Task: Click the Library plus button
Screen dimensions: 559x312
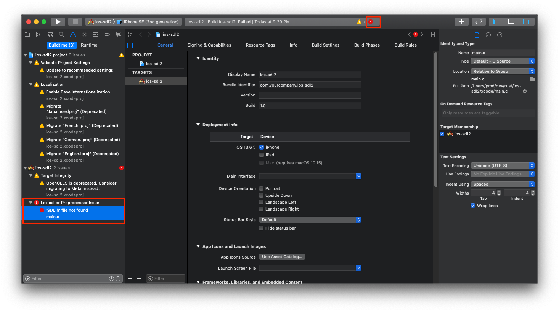Action: (461, 22)
